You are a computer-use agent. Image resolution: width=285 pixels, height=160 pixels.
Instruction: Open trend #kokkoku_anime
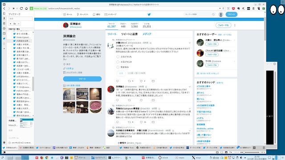(x=205, y=128)
